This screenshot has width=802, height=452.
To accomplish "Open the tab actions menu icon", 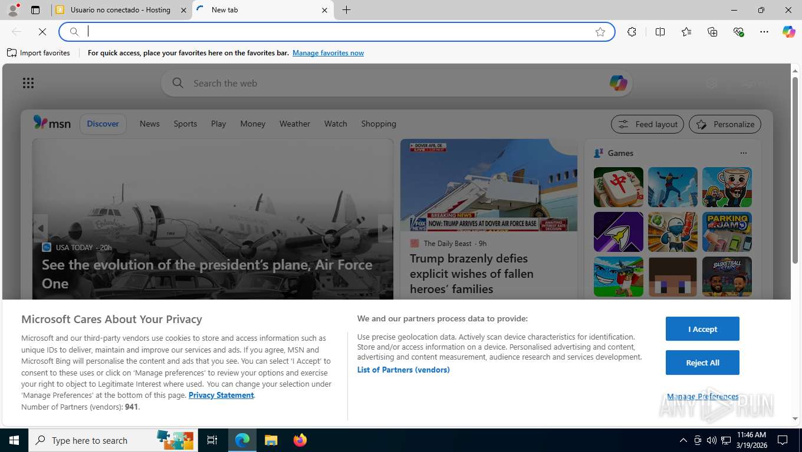I will point(35,10).
